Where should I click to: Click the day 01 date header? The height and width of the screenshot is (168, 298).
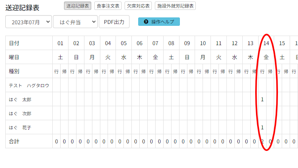60,43
